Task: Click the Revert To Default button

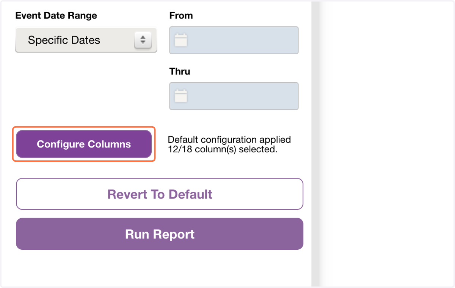Action: pos(160,194)
